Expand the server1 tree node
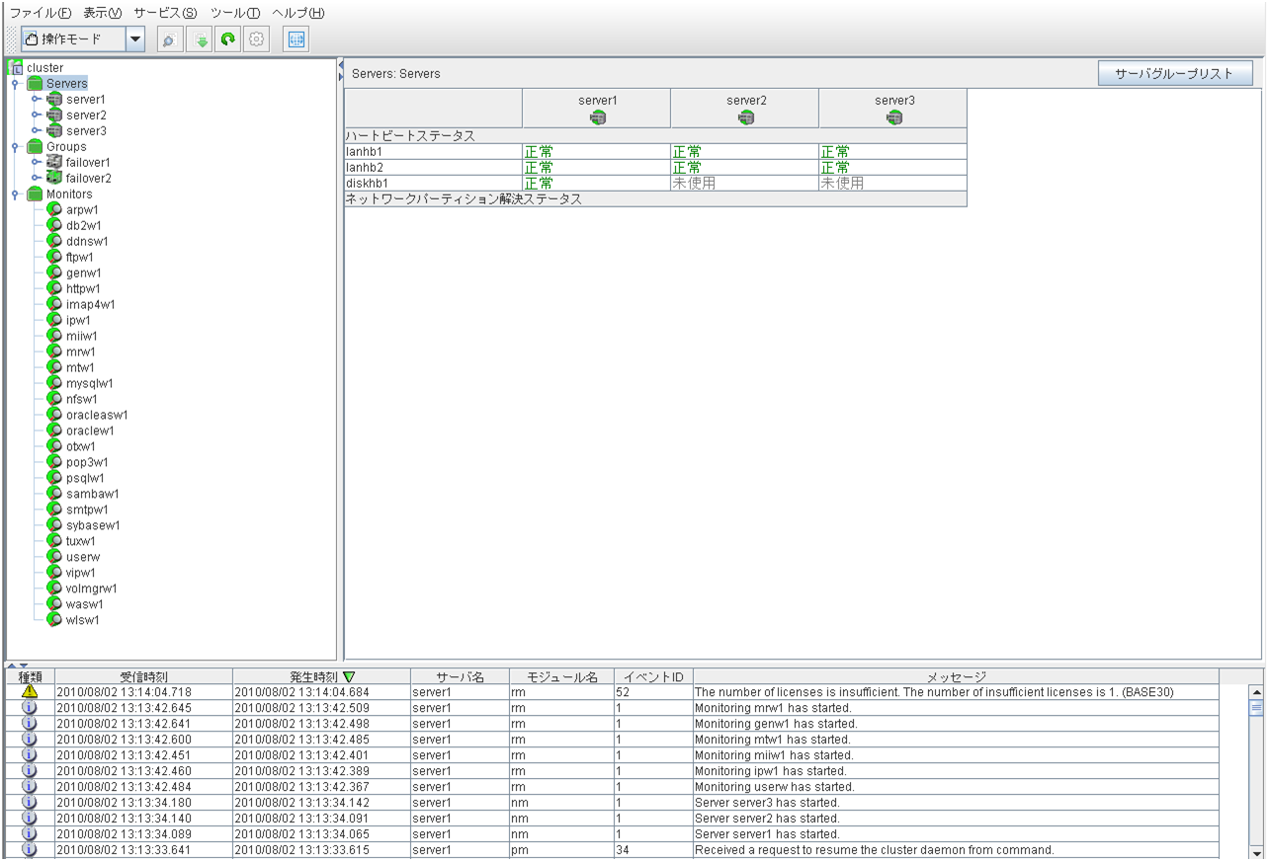1269x861 pixels. [36, 100]
